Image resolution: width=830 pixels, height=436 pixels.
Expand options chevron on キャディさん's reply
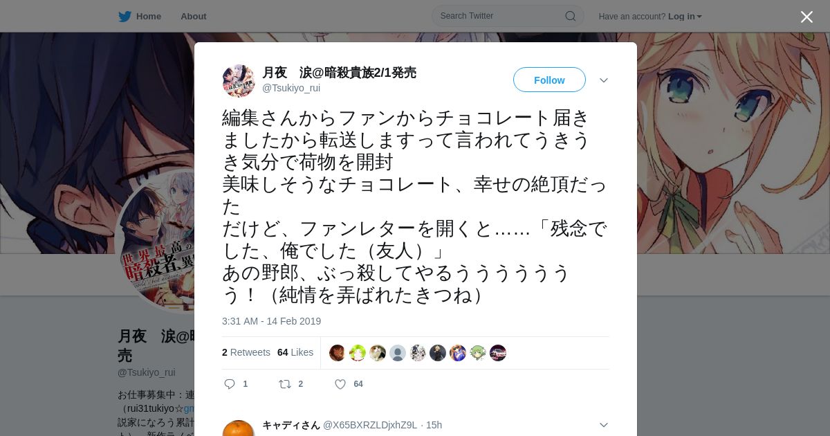(x=603, y=425)
